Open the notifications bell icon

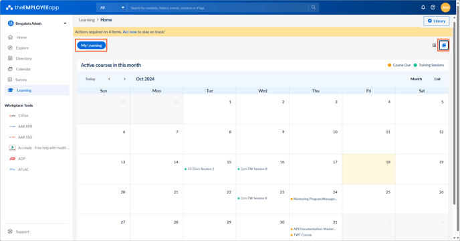[423, 7]
